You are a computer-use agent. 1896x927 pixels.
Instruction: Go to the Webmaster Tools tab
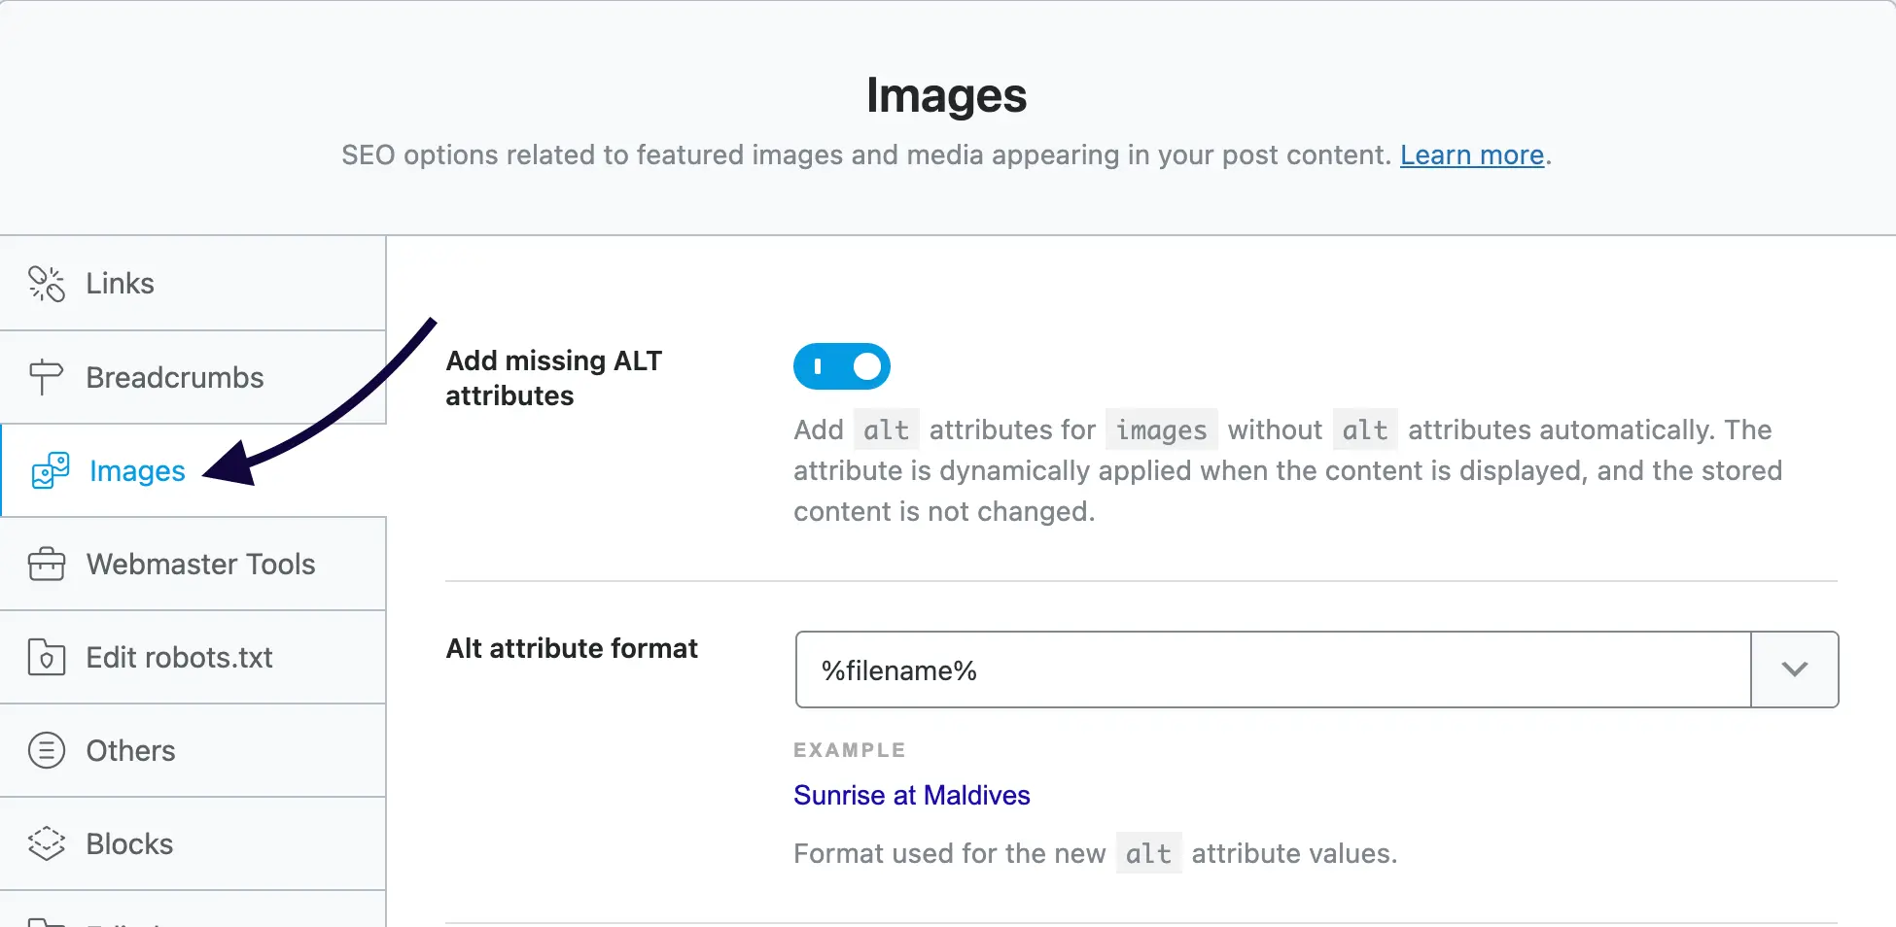coord(200,564)
